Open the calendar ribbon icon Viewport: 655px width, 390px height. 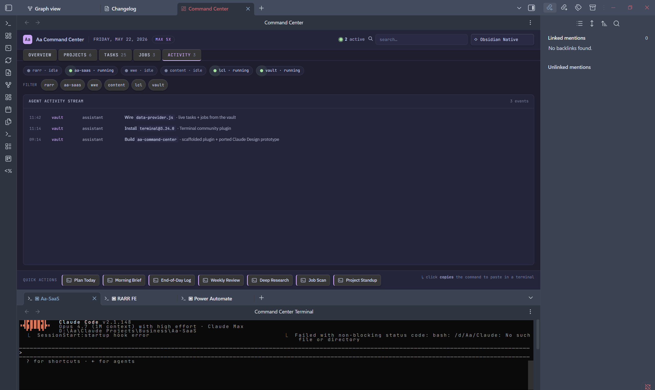[x=8, y=109]
